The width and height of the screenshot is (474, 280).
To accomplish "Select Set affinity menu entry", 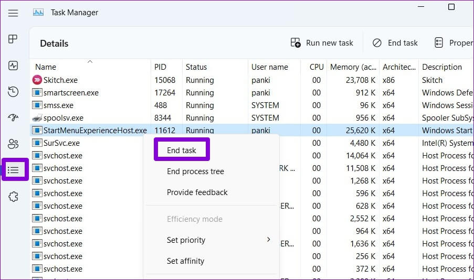I will 185,261.
